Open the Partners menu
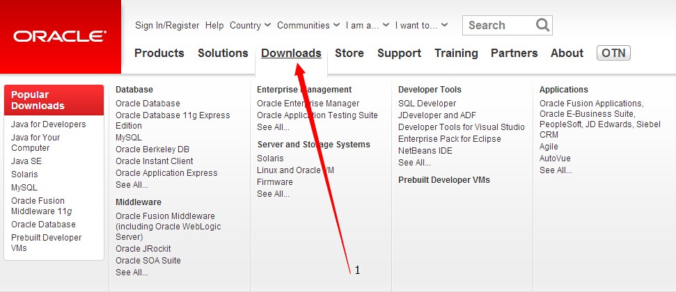 tap(514, 53)
